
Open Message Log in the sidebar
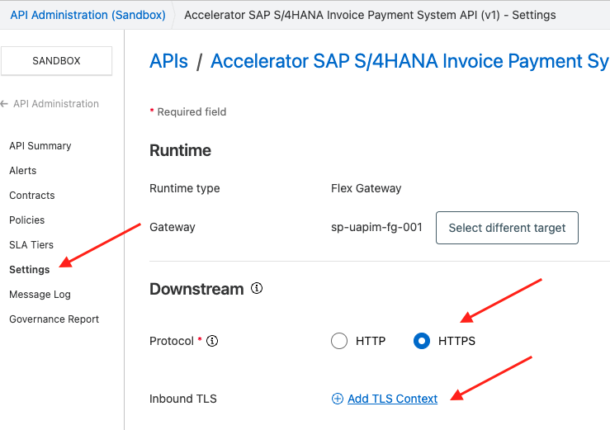pyautogui.click(x=40, y=295)
